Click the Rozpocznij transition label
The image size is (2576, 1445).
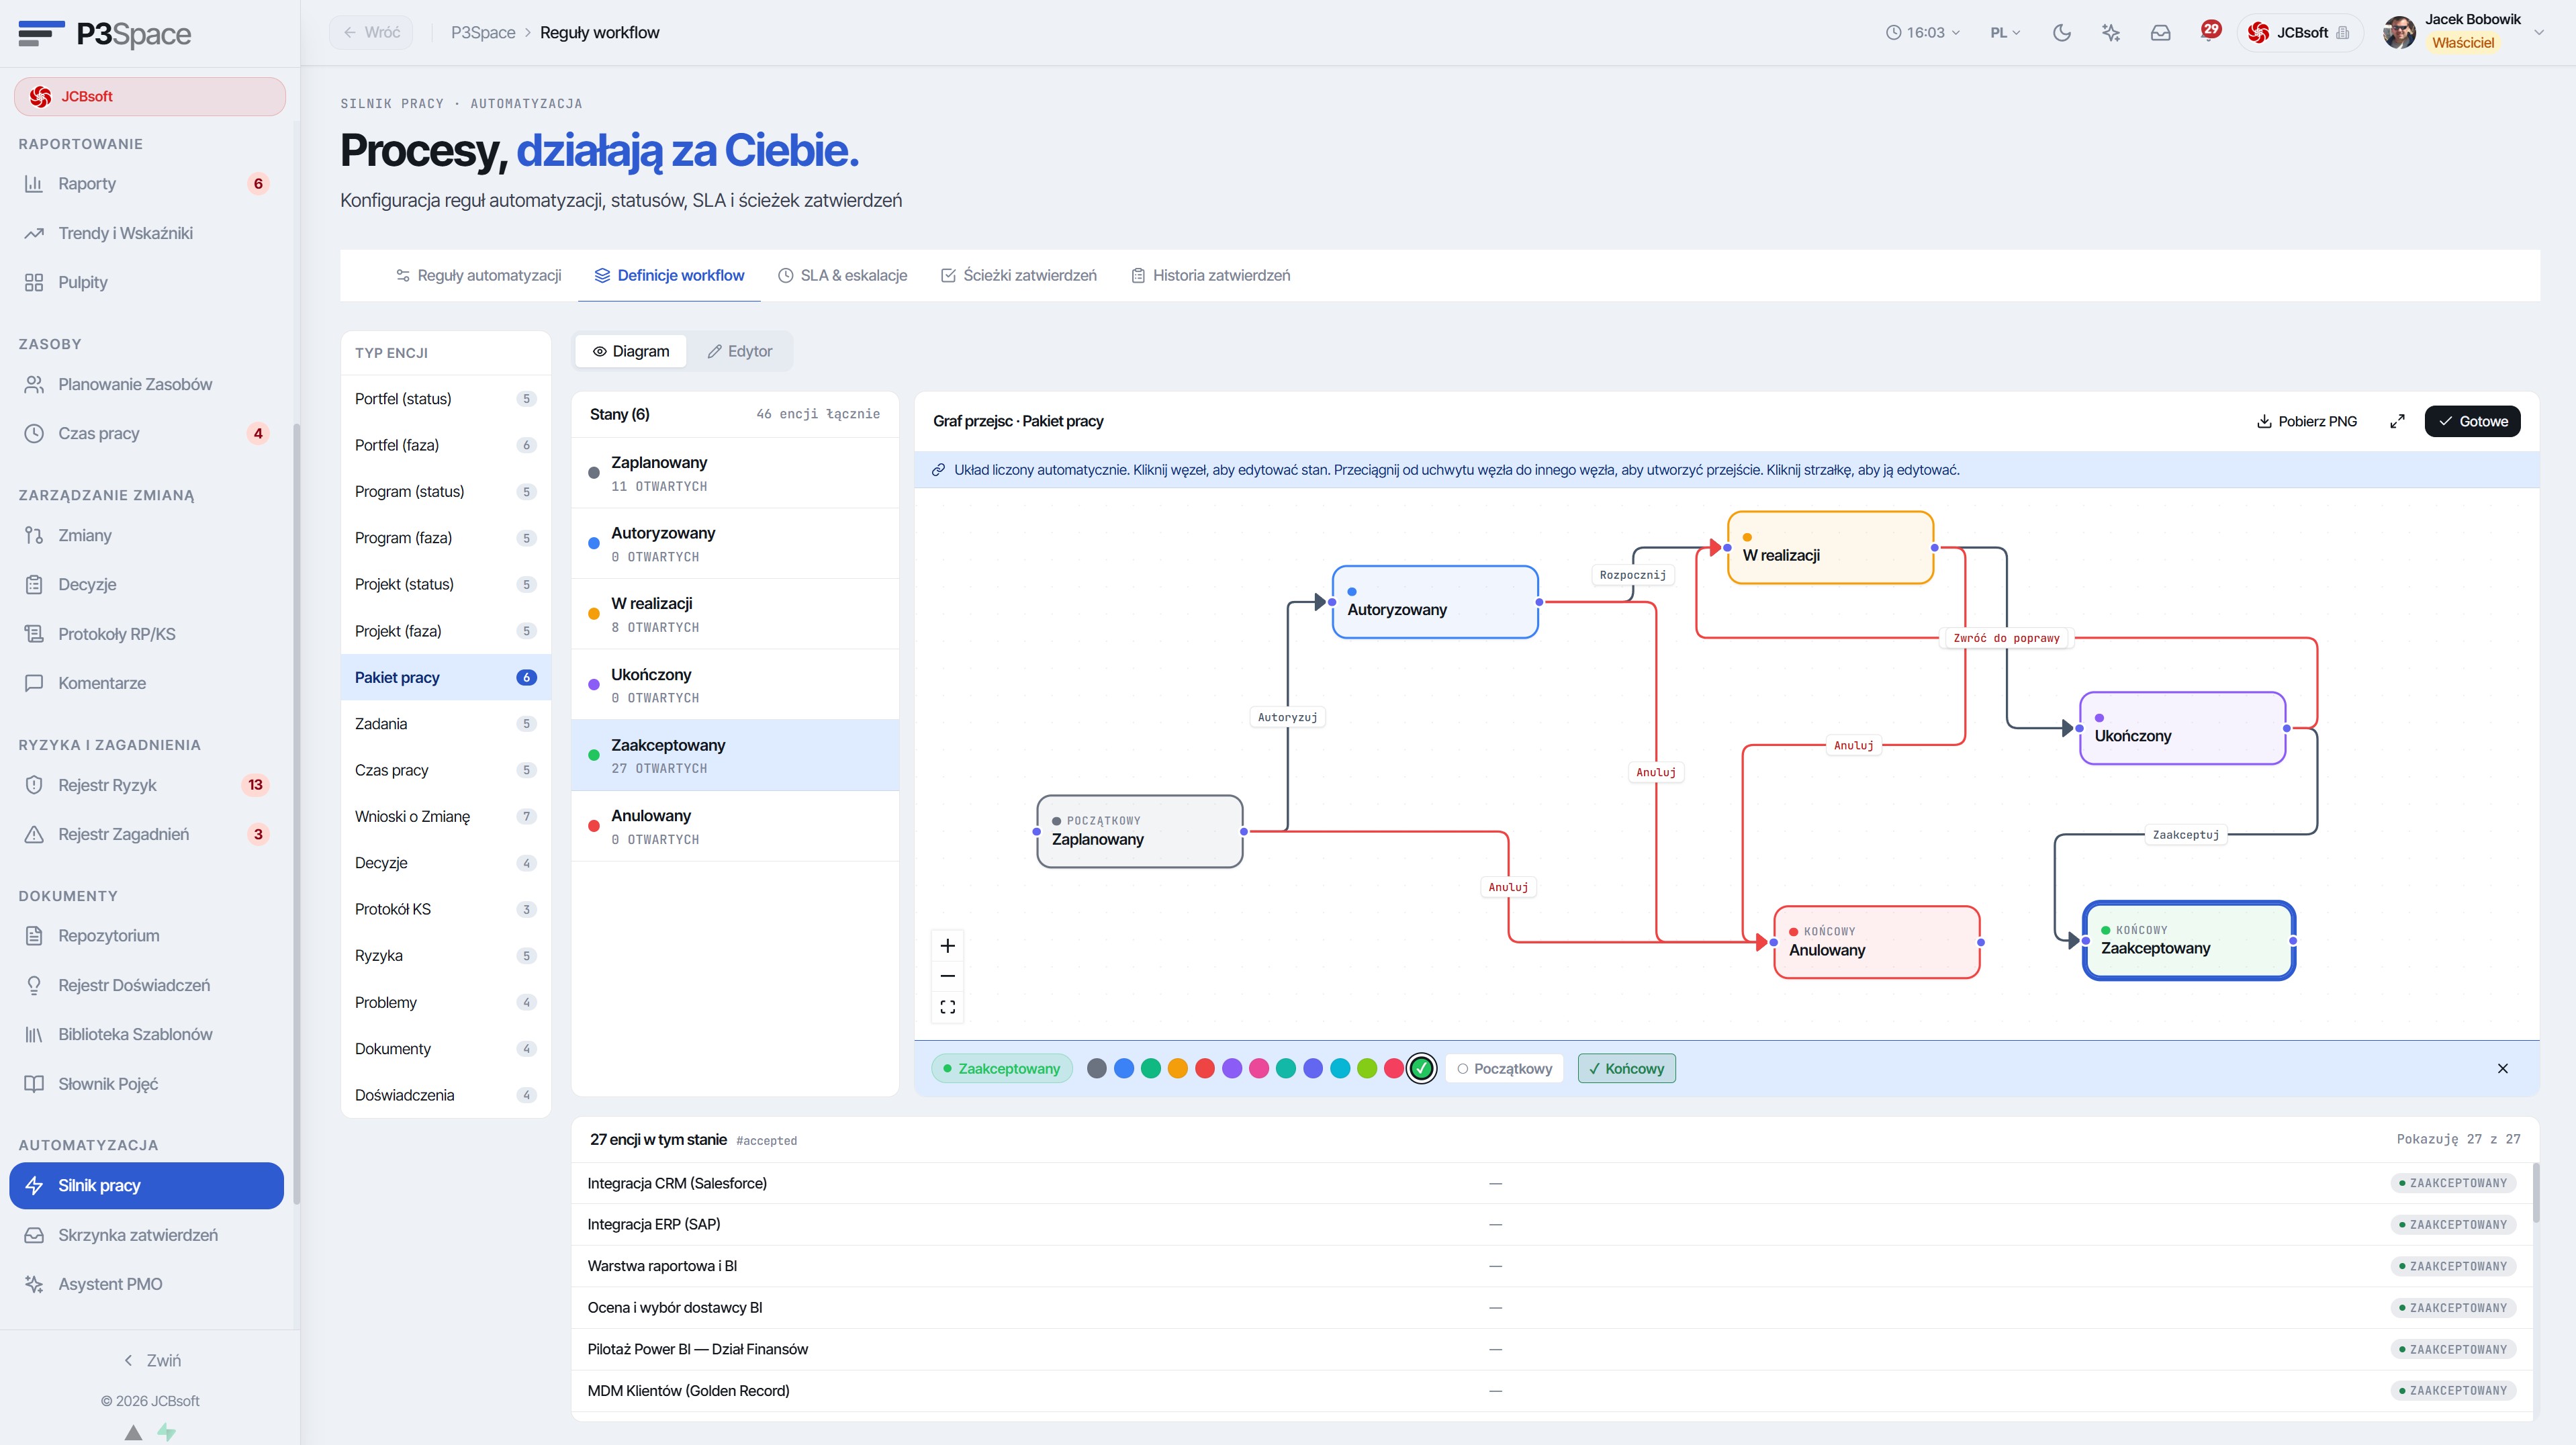[1632, 575]
